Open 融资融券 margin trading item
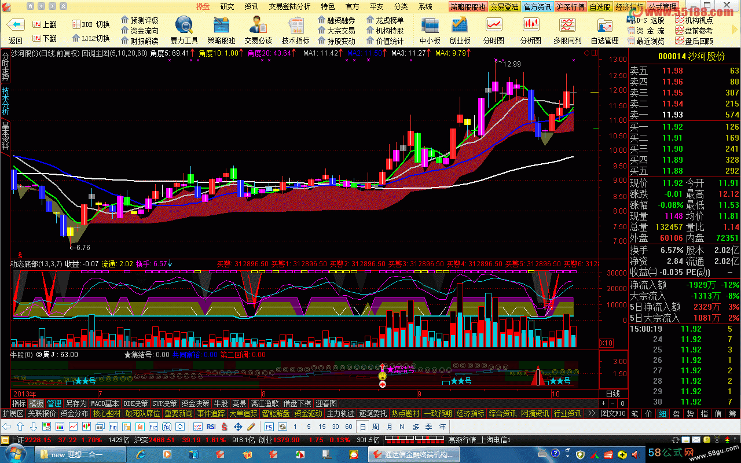Image resolution: width=741 pixels, height=463 pixels. coord(336,20)
